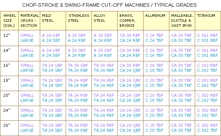Select the MATERIAL CROSS-SECTION header cell
This screenshot has height=136, width=221.
(x=29, y=21)
